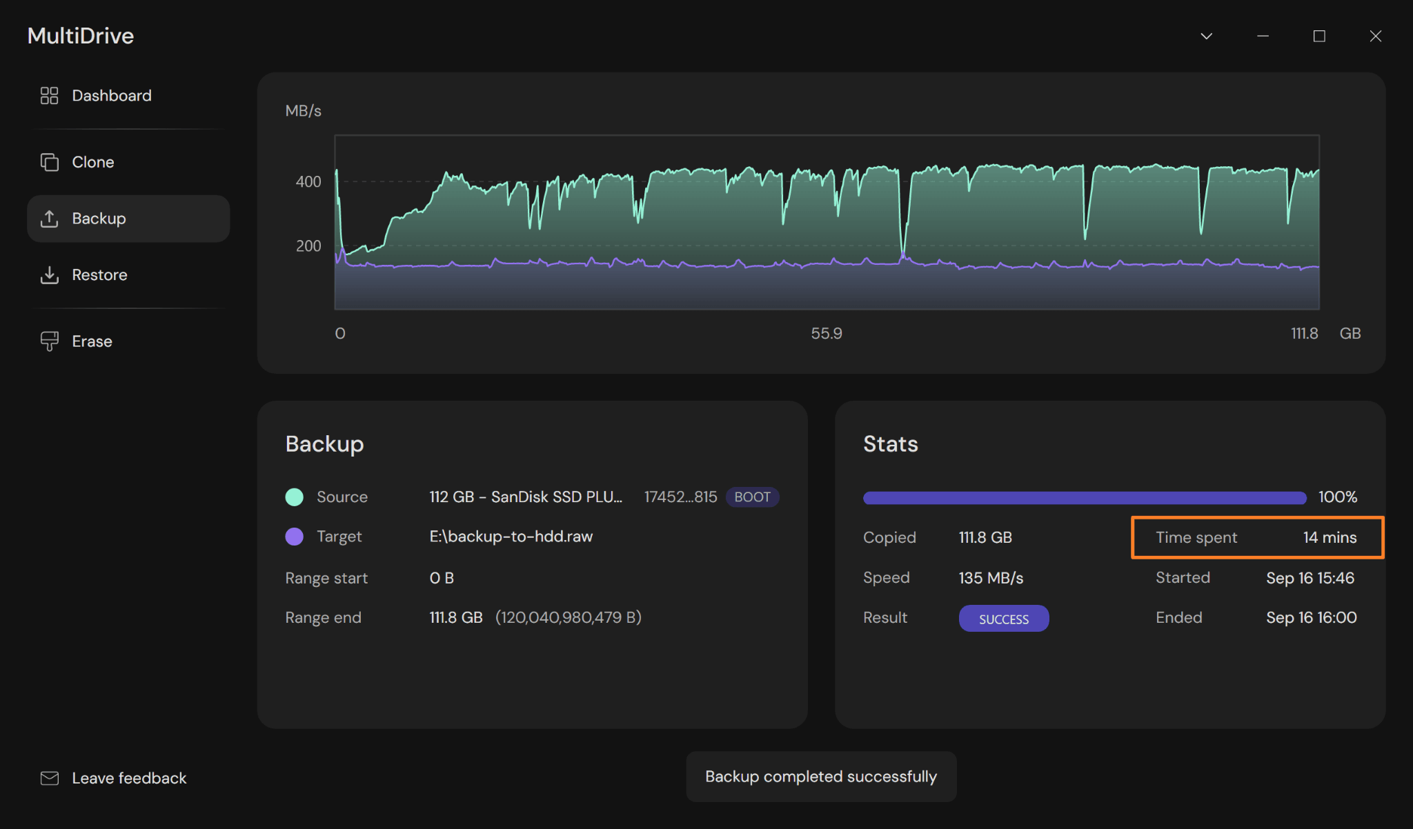This screenshot has height=829, width=1413.
Task: Click the 'Result' label
Action: click(885, 617)
